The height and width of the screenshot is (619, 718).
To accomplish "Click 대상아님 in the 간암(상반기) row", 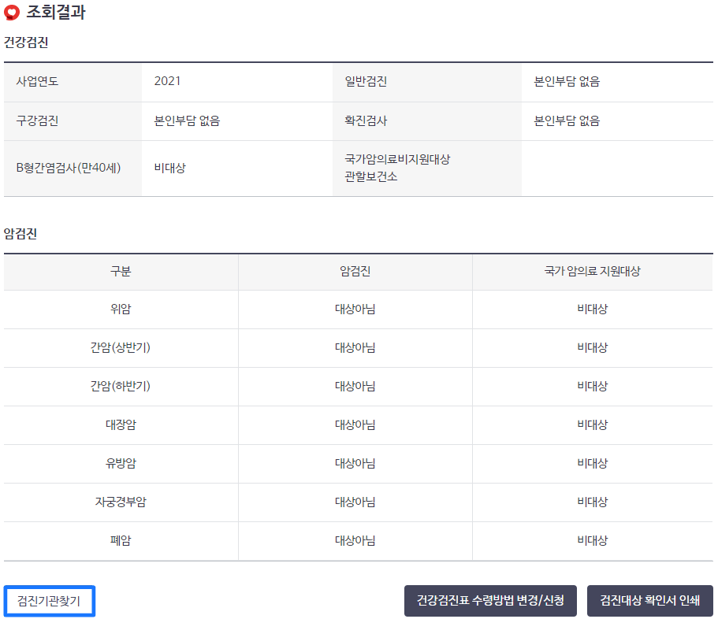I will [x=354, y=348].
